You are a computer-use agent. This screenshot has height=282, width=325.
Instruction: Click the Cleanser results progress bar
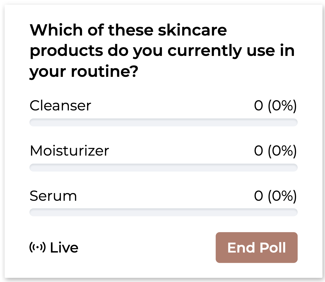click(163, 122)
